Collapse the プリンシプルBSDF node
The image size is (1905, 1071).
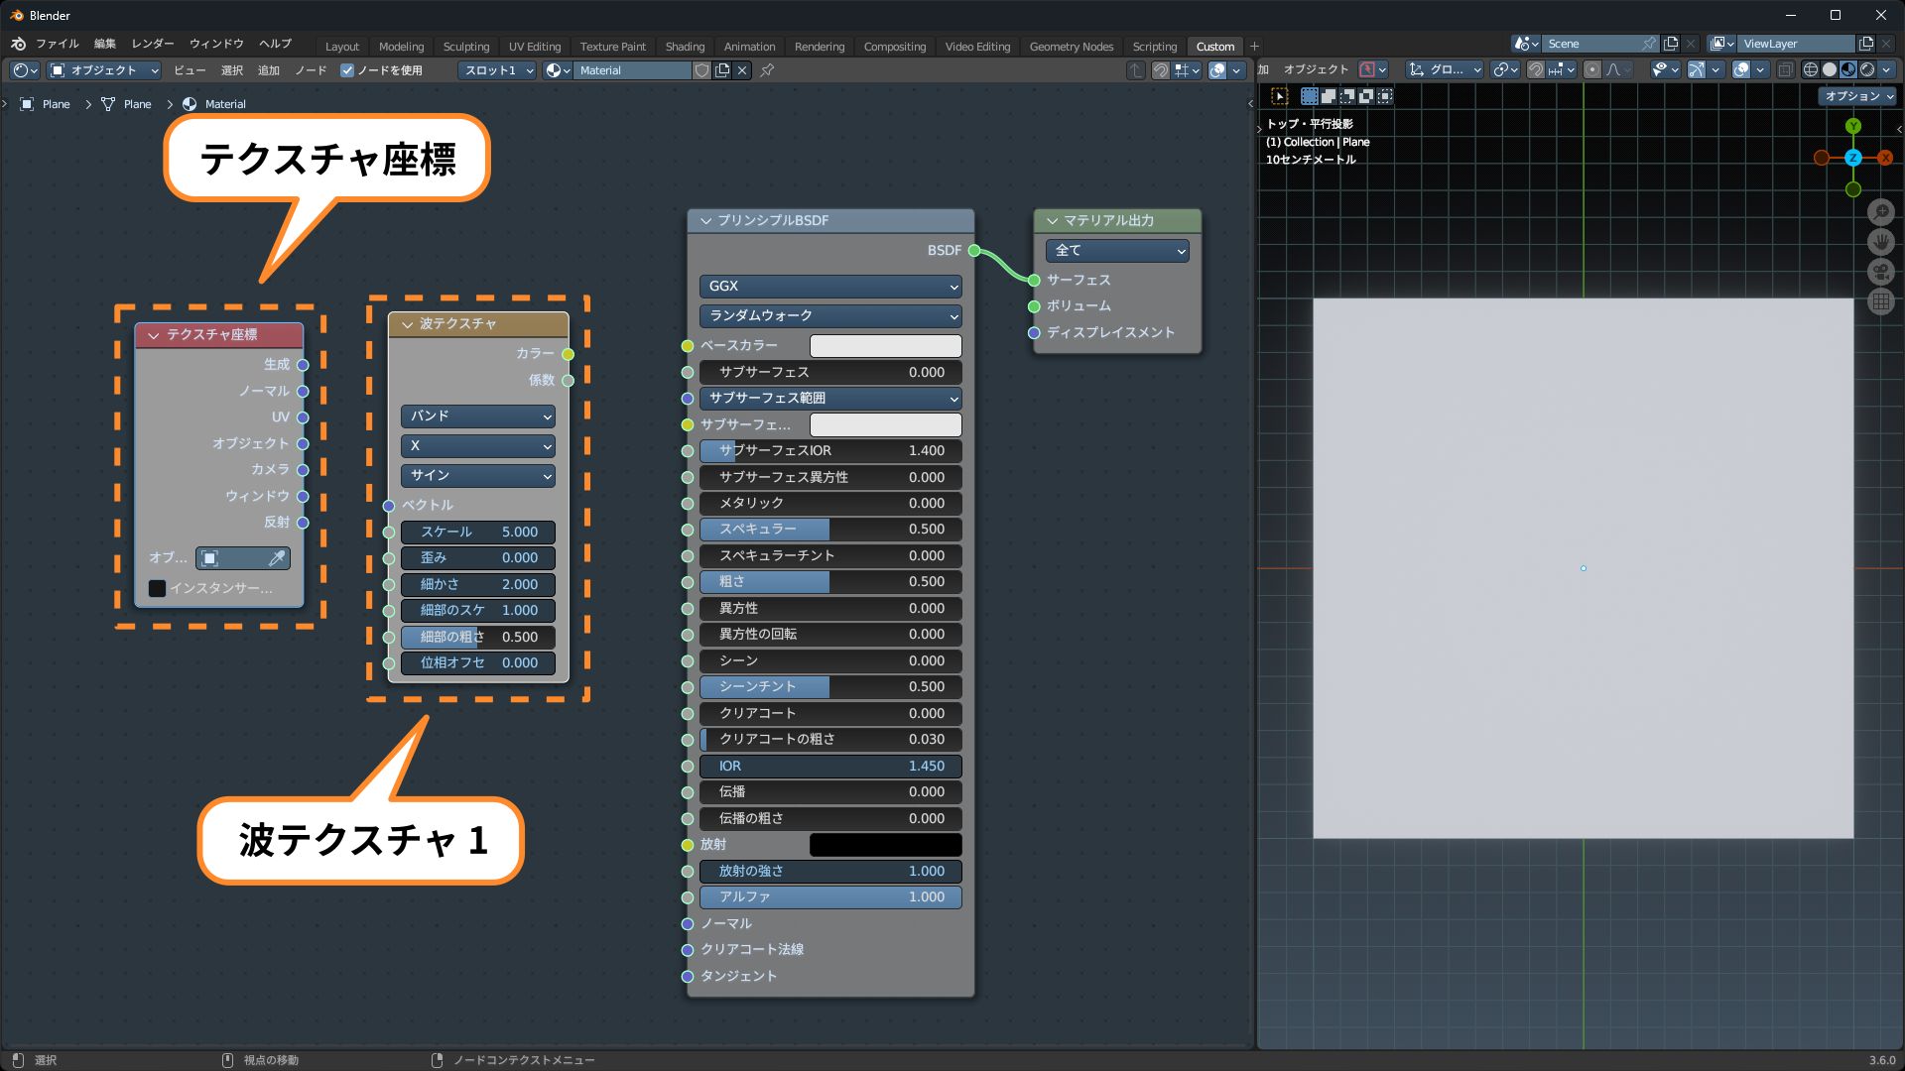706,220
